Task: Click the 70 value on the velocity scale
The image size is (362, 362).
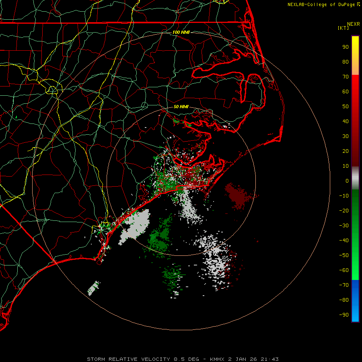Action: 346,77
